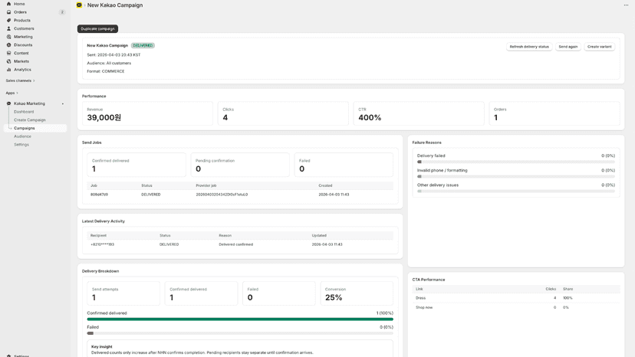Click the Kakao Marketing app icon in sidebar

coord(8,103)
